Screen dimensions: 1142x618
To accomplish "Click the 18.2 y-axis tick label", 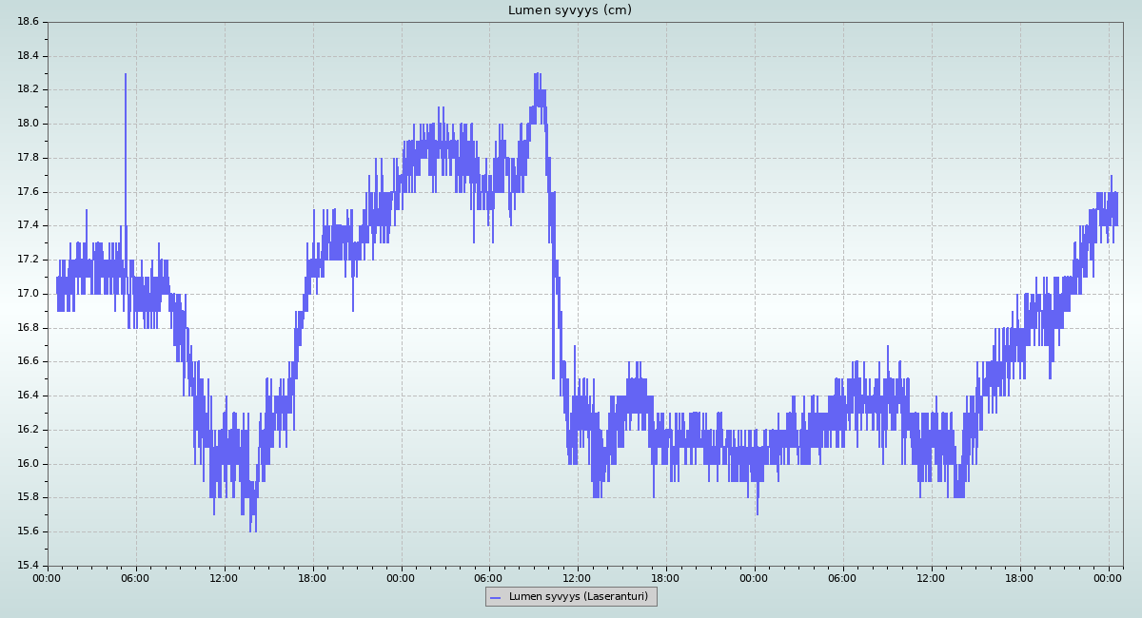I will [29, 89].
